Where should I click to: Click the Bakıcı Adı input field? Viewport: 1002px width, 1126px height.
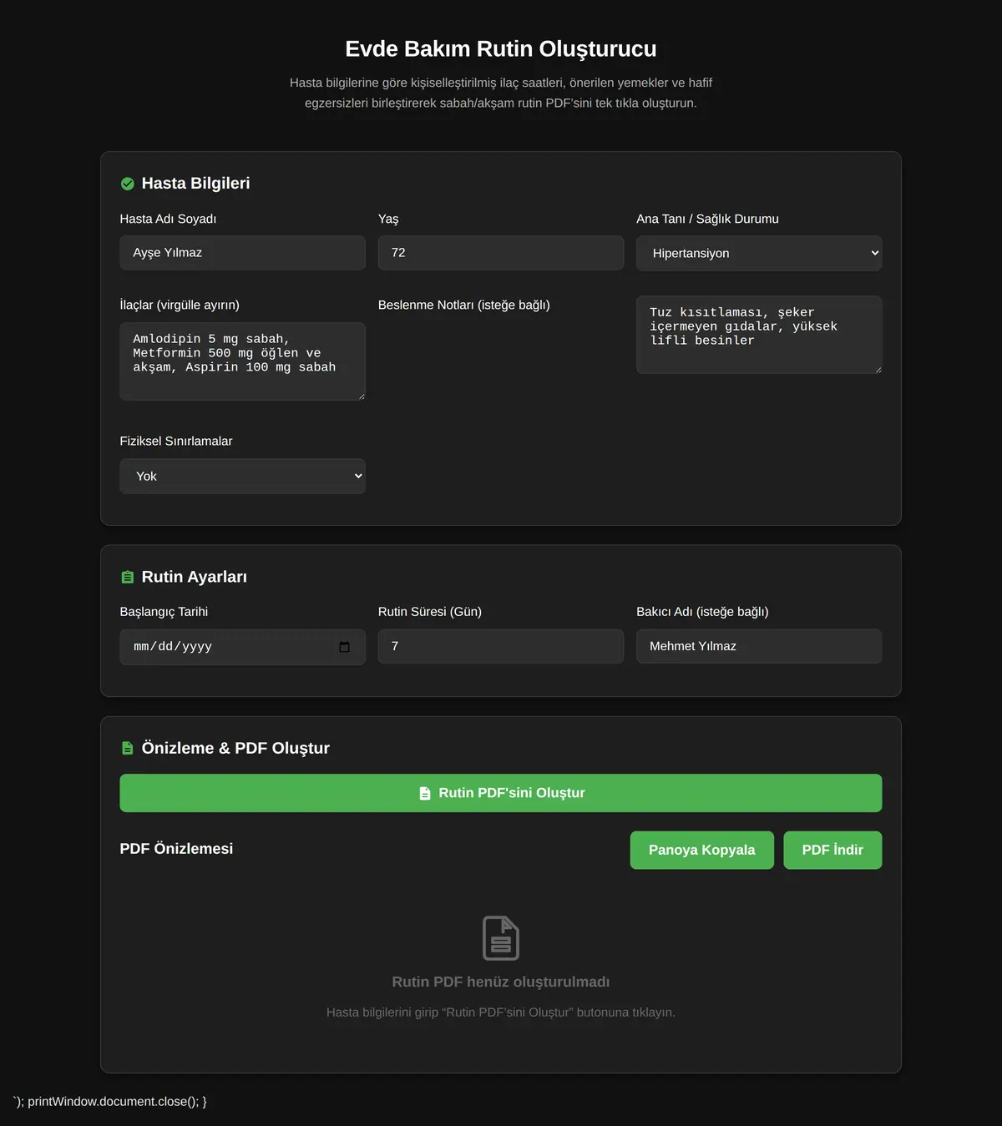pos(759,646)
